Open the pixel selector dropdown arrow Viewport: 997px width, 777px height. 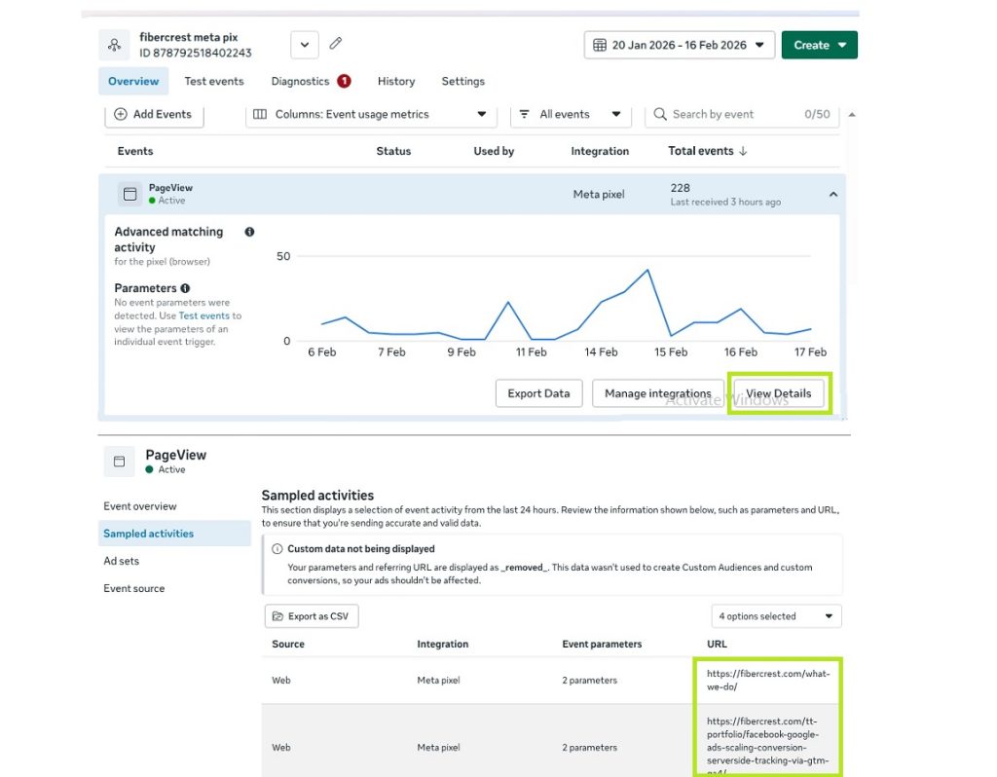pyautogui.click(x=304, y=45)
